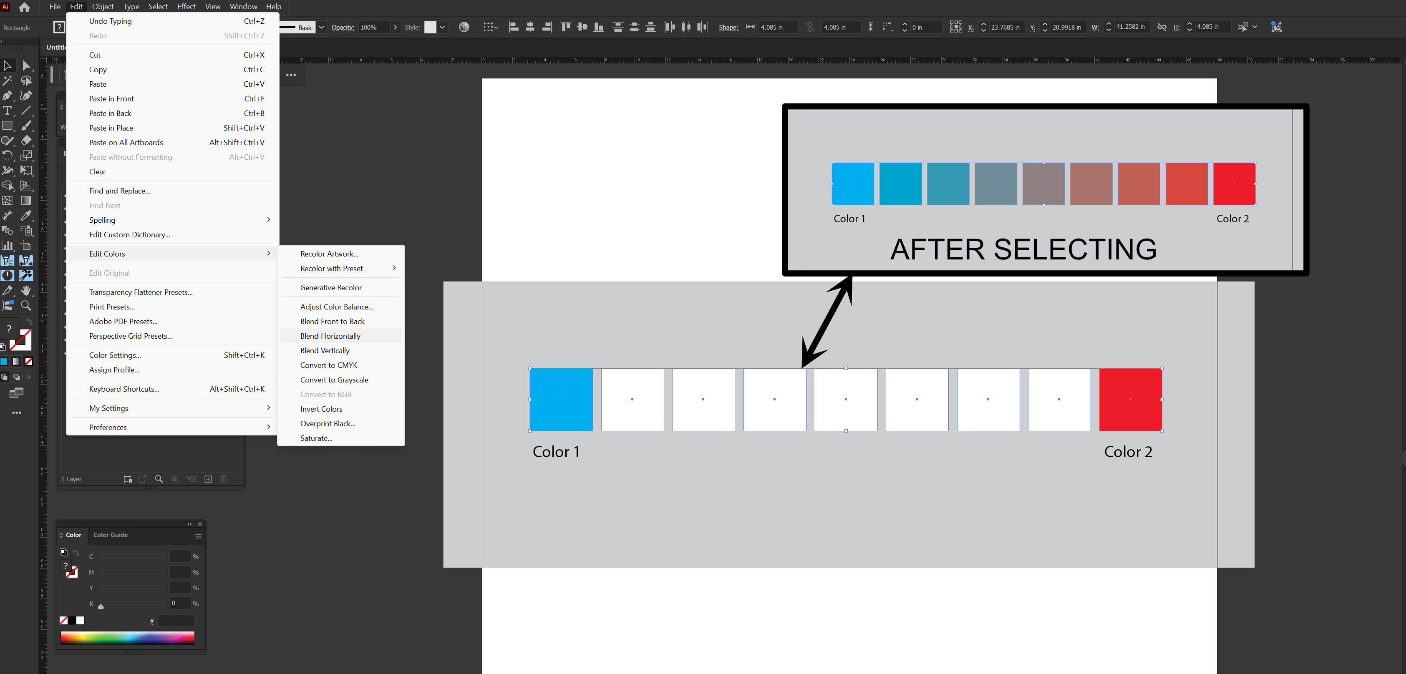Expand Recolor with Preset submenu
This screenshot has width=1406, height=674.
point(394,268)
